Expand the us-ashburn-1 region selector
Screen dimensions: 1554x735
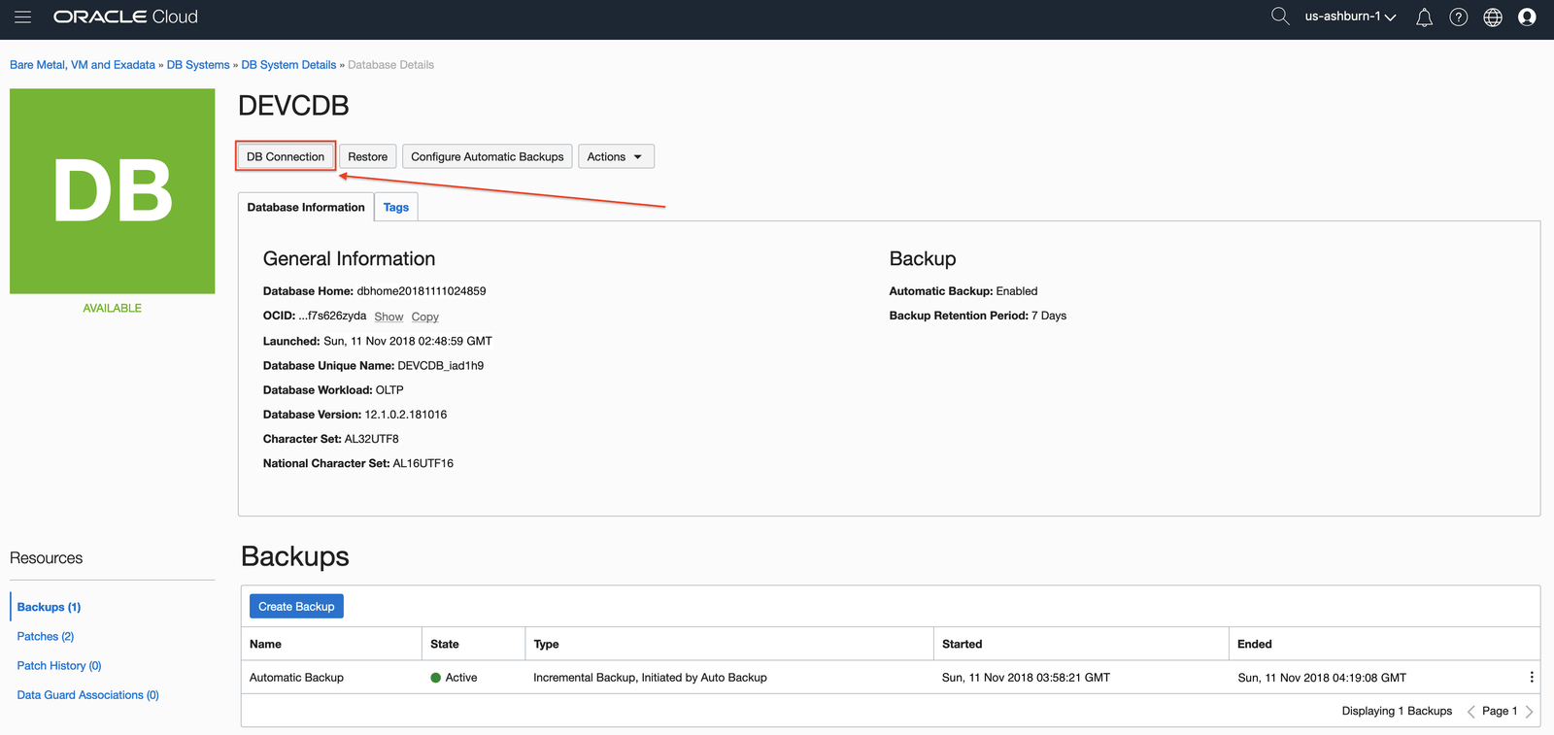click(1350, 17)
